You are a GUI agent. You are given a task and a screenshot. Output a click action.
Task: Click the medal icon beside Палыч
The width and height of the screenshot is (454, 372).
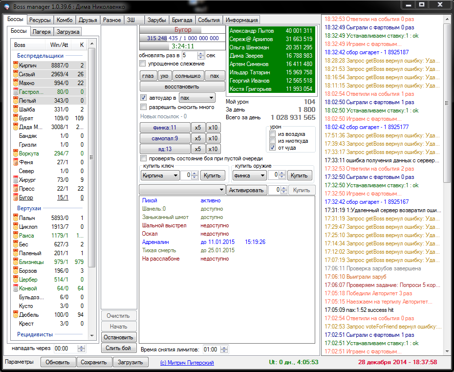[16, 218]
